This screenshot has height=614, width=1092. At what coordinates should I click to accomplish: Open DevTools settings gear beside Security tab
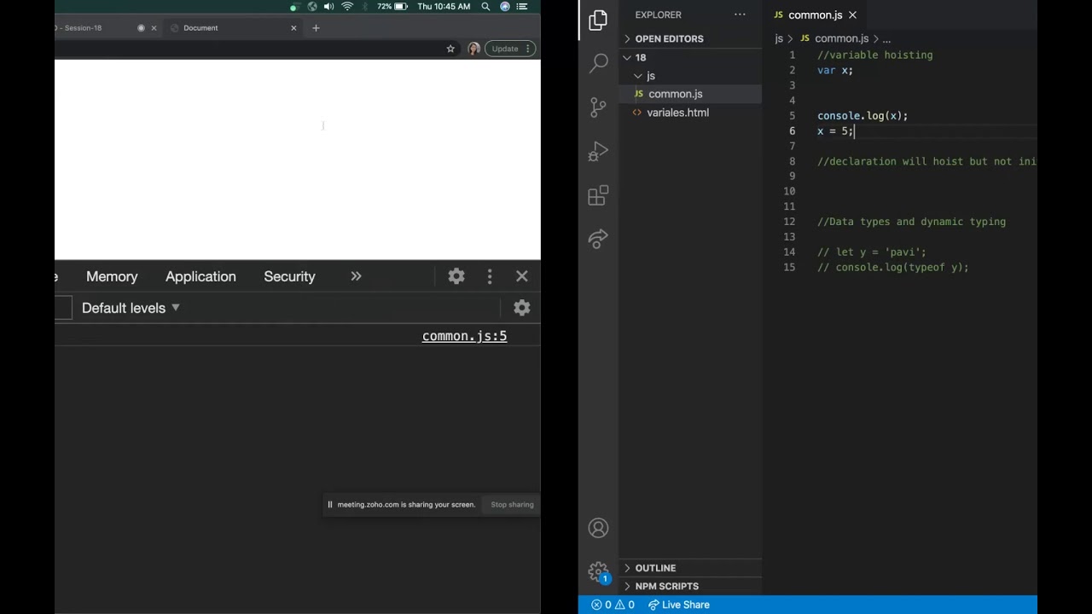click(456, 276)
